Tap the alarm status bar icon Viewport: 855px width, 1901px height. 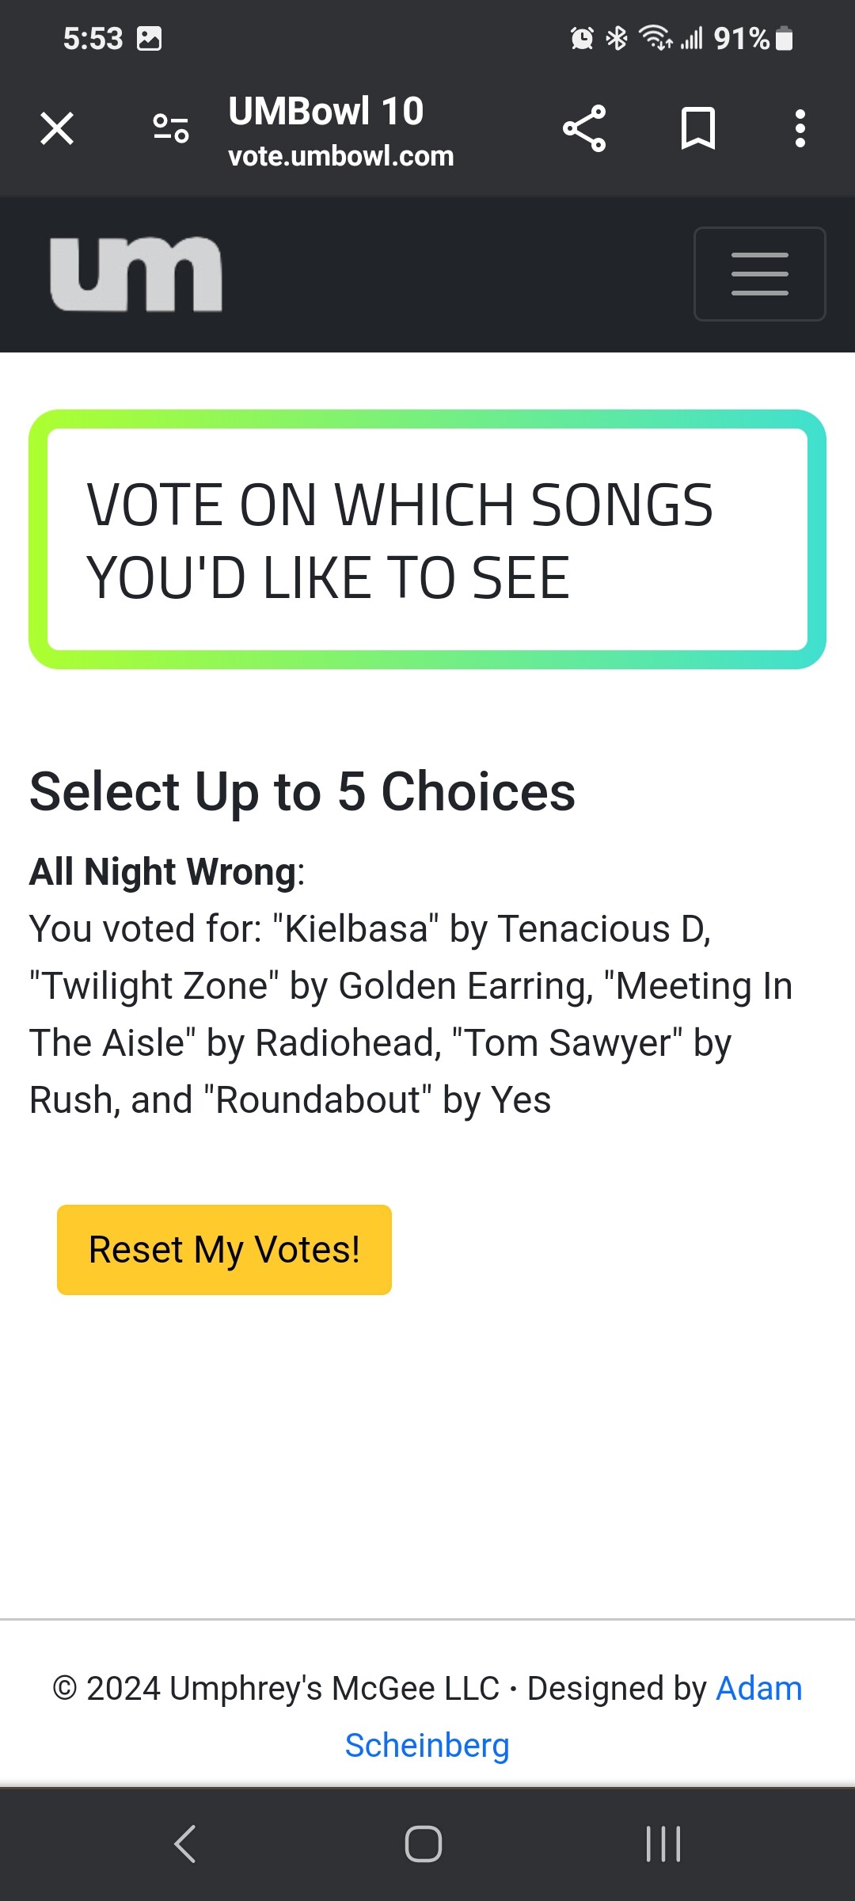tap(582, 38)
